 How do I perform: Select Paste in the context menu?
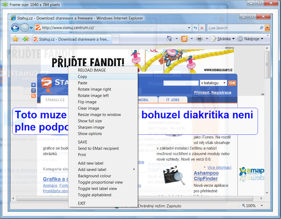pos(103,83)
